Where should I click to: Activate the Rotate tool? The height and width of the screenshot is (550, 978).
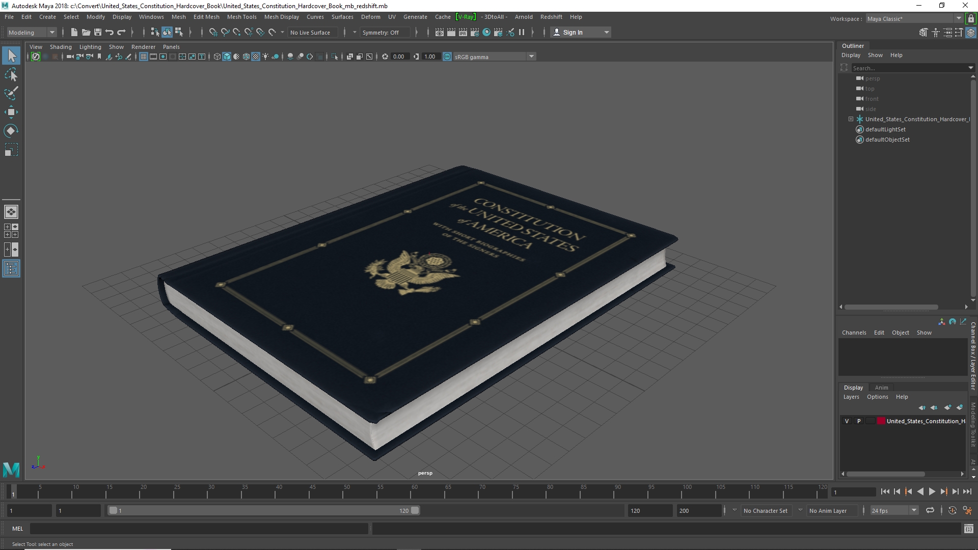point(11,131)
